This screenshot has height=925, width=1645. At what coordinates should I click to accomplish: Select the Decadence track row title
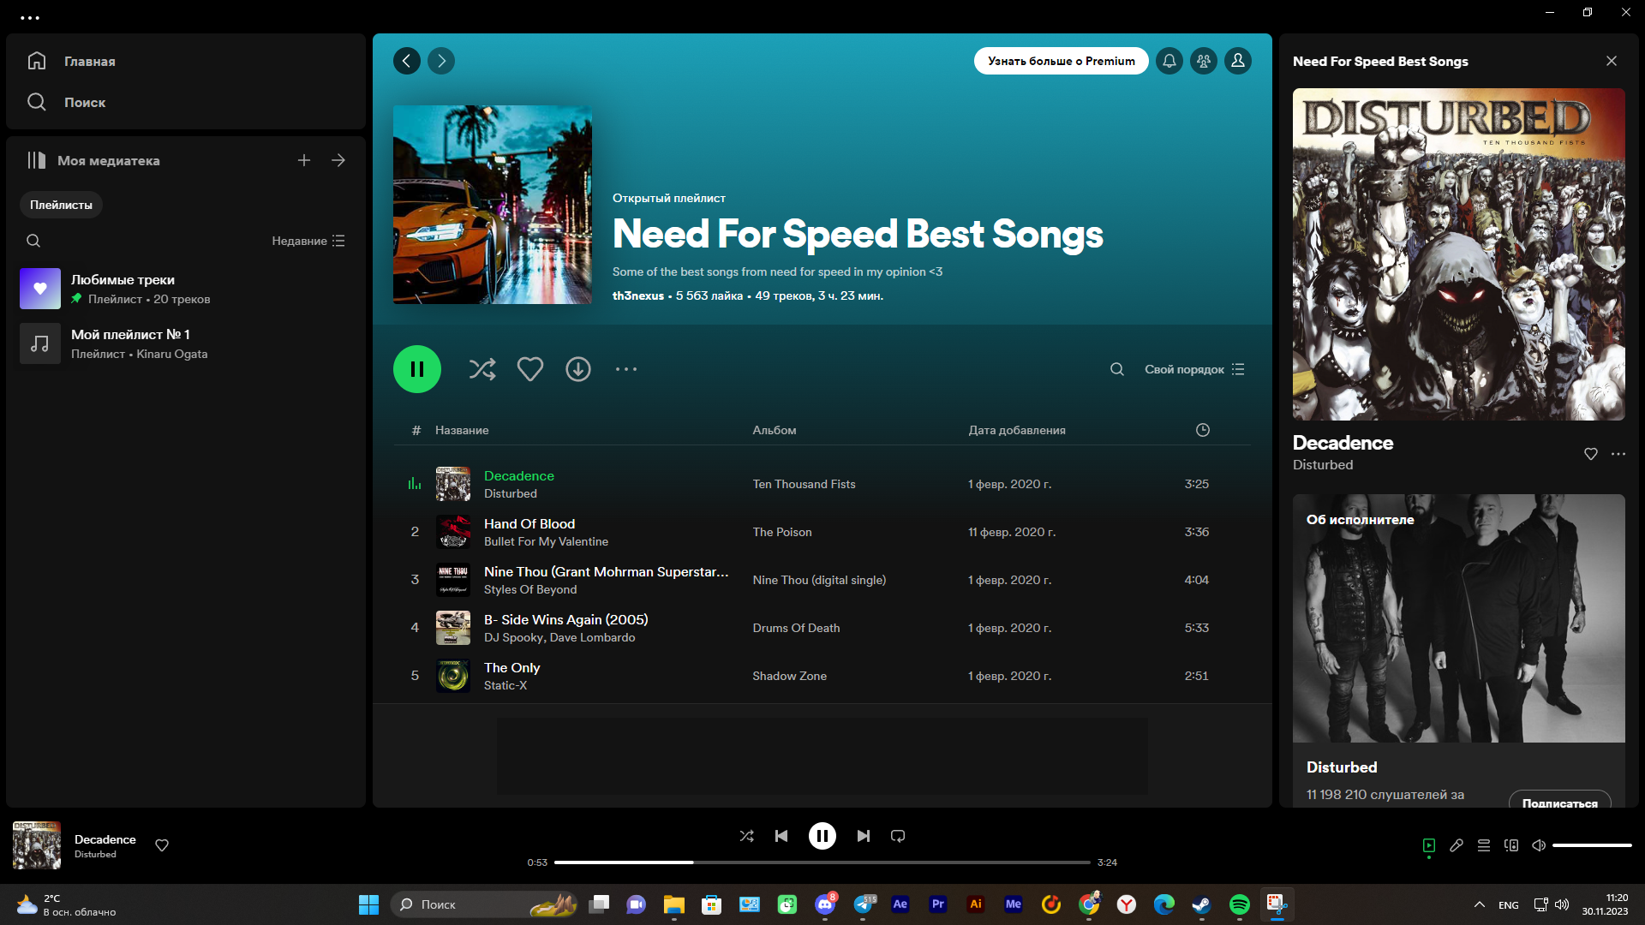click(x=519, y=475)
